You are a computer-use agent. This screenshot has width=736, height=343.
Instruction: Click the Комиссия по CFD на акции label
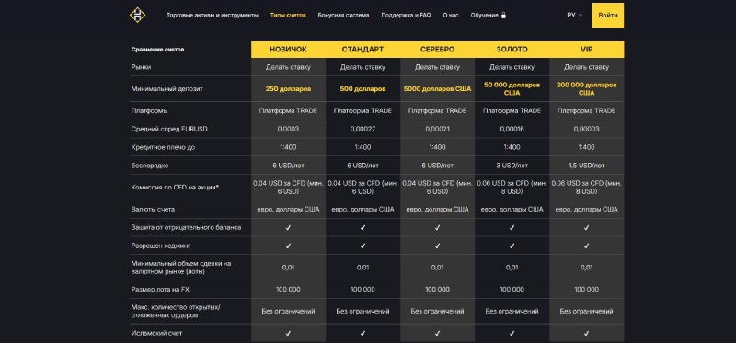coord(176,188)
